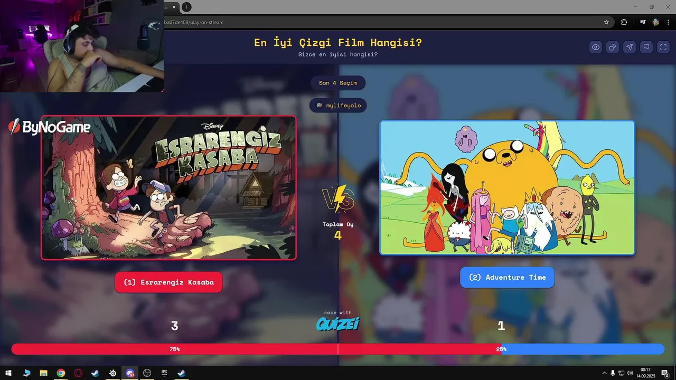676x380 pixels.
Task: Click the Adventure Time vote count 1
Action: (x=501, y=326)
